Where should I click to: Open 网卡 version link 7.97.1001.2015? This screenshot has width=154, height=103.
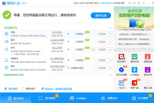(57, 66)
